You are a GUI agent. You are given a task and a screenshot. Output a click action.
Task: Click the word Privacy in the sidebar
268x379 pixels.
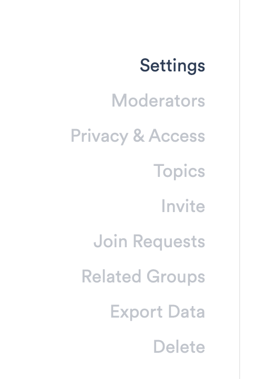[99, 136]
